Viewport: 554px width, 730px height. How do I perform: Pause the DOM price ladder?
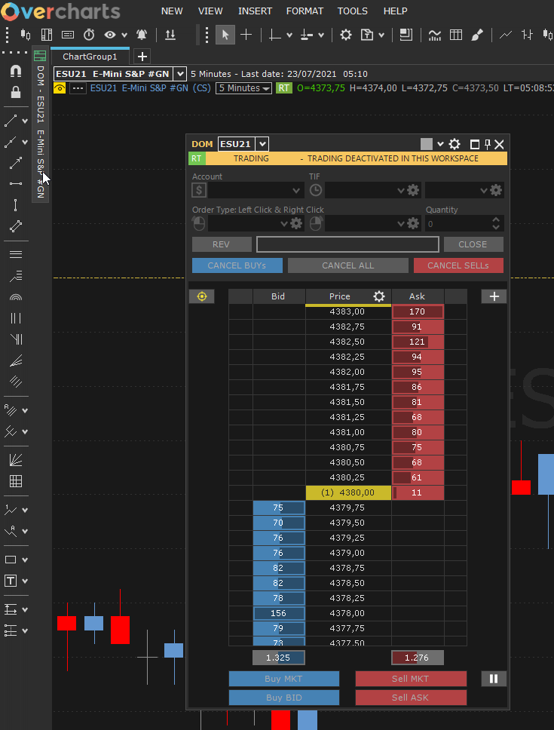[494, 679]
